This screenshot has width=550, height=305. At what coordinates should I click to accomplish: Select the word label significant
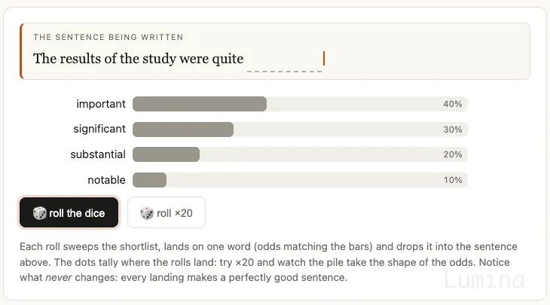(99, 130)
